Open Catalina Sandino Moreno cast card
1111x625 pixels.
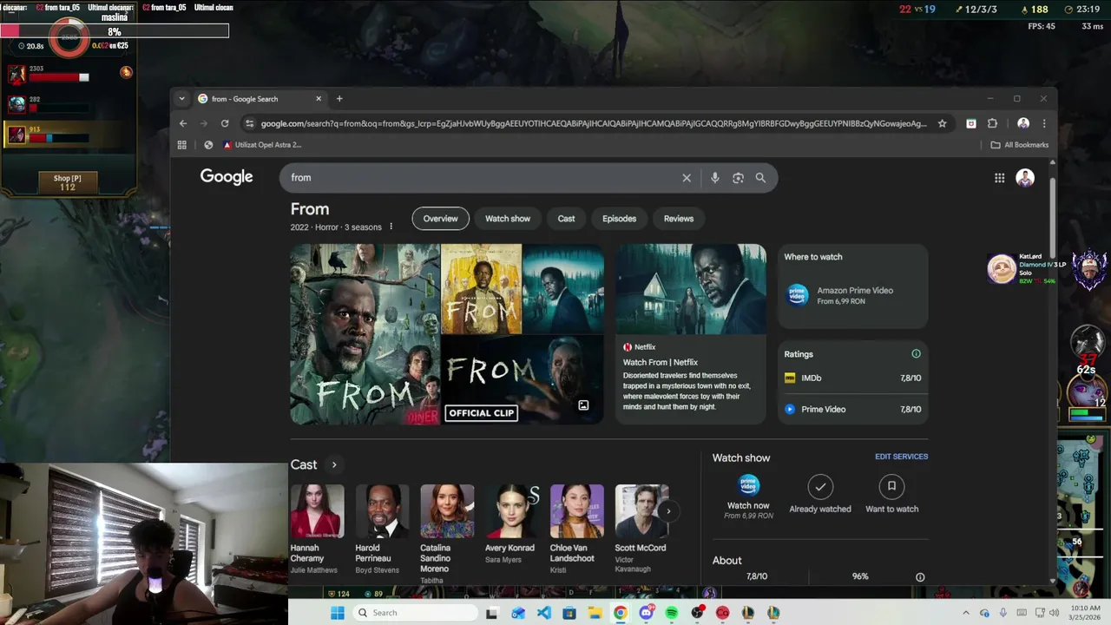pos(447,534)
